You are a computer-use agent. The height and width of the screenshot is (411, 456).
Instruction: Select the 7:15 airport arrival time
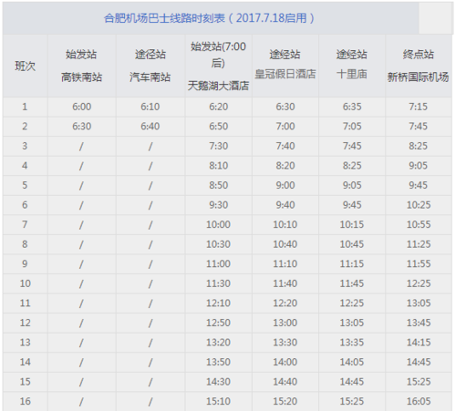click(x=419, y=107)
